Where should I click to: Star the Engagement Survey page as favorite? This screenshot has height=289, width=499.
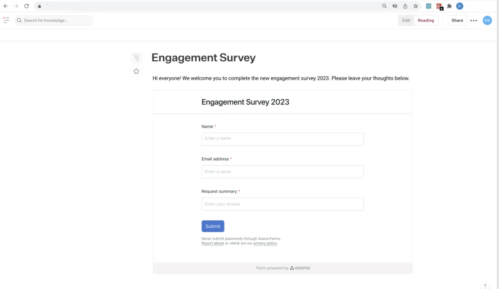(136, 71)
